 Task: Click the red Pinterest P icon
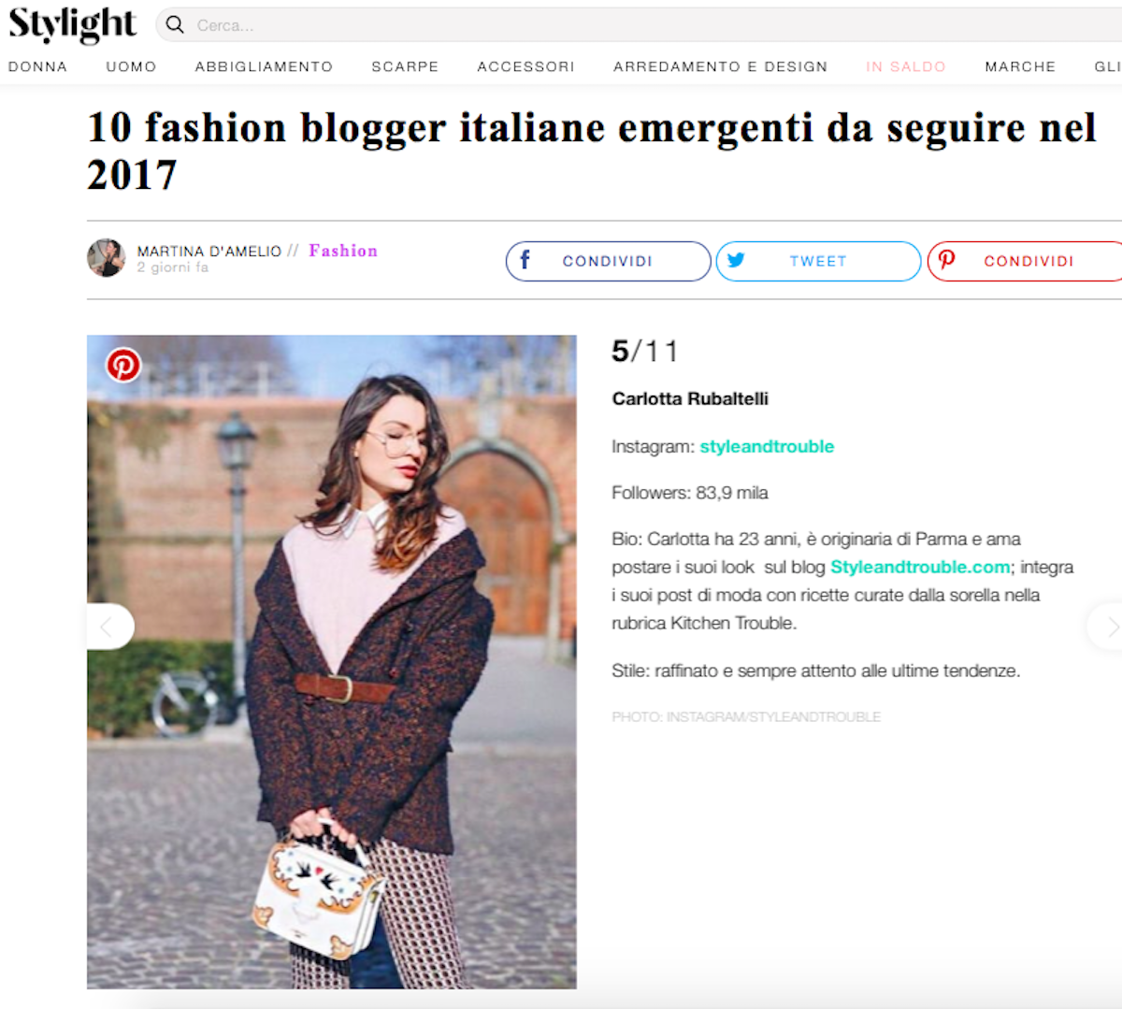947,260
